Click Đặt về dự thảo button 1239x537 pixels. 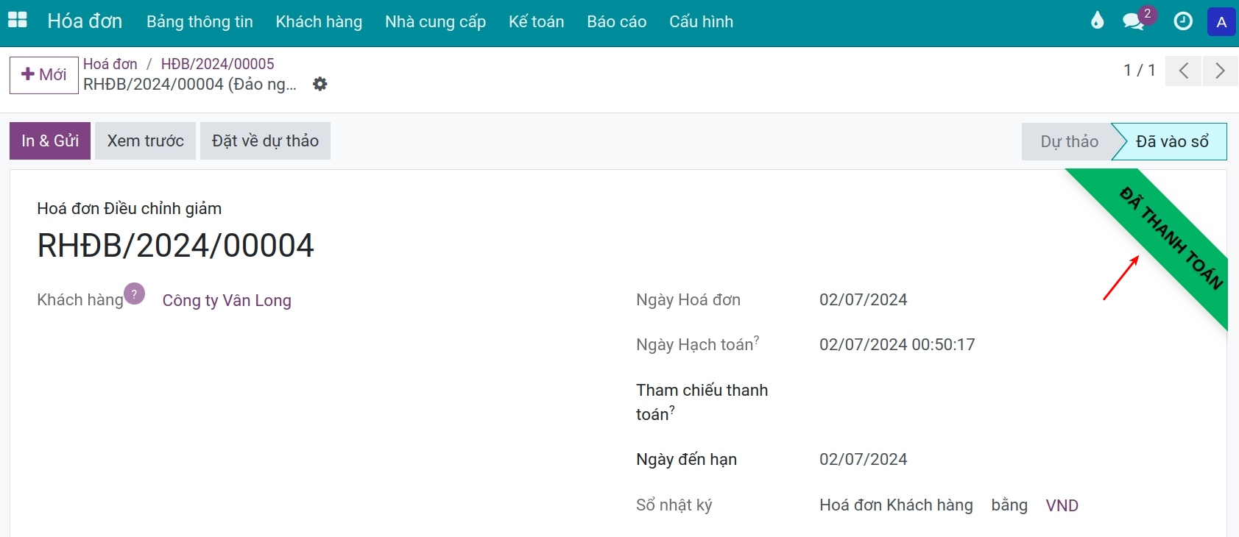265,141
